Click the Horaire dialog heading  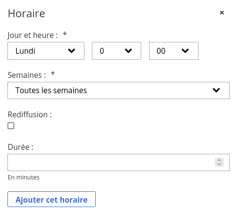[27, 13]
